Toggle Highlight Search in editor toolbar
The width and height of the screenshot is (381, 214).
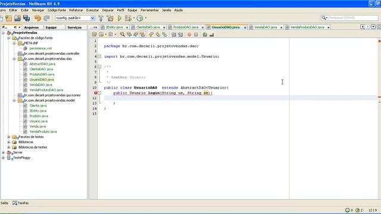coord(142,34)
